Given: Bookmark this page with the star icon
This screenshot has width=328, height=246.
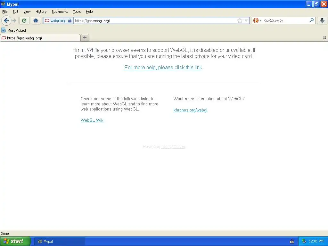Looking at the screenshot, I should [240, 20].
